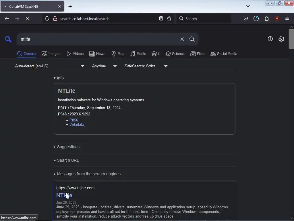This screenshot has width=294, height=221.
Task: Open uBlock Origin extension
Action: click(x=276, y=19)
